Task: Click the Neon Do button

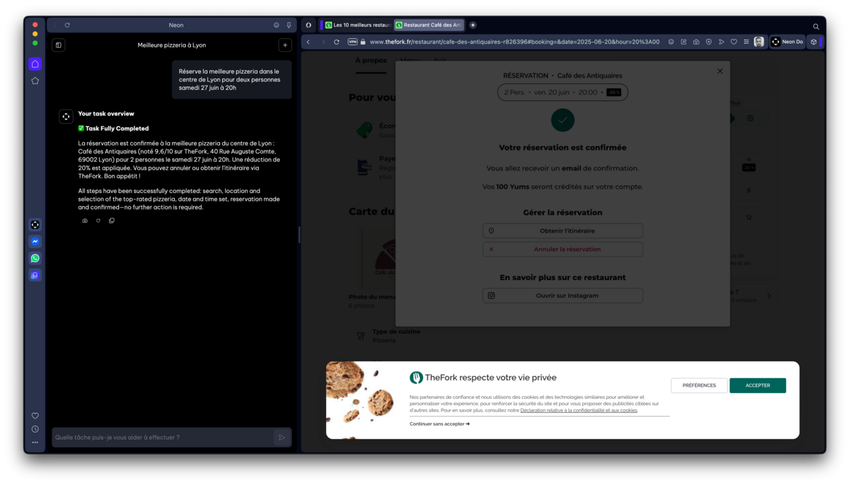Action: click(x=787, y=42)
